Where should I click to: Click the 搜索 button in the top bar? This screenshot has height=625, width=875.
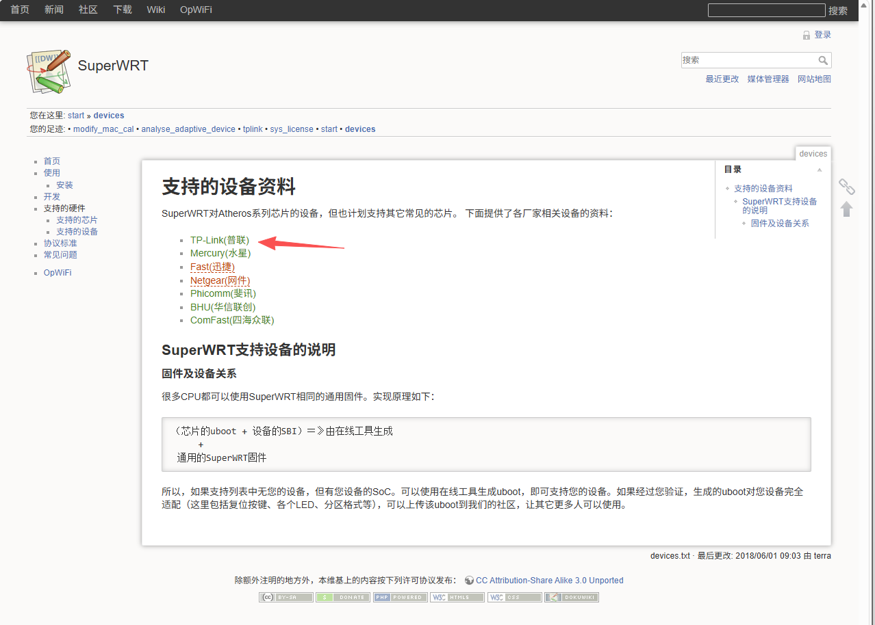pyautogui.click(x=838, y=10)
